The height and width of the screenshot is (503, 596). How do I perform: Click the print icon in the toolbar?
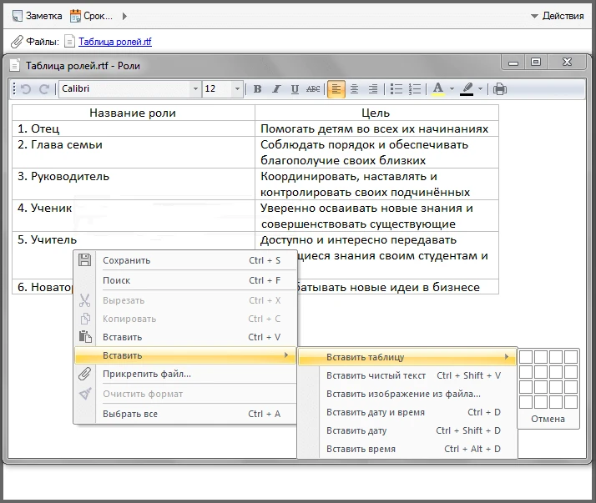click(500, 89)
